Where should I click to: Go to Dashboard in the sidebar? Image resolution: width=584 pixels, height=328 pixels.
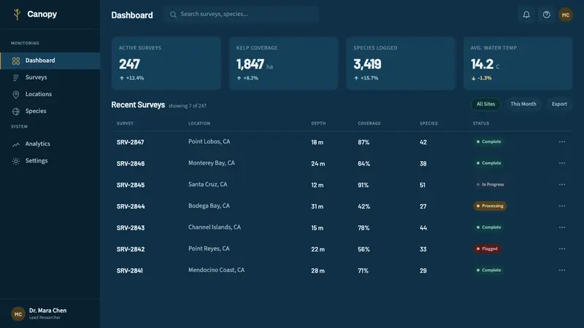50,60
